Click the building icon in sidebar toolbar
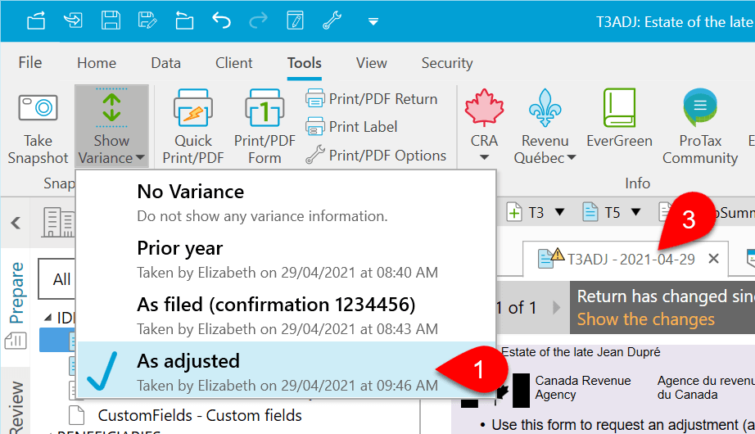 (58, 222)
